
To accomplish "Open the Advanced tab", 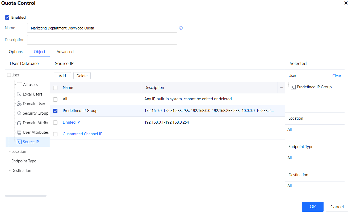I will (65, 52).
